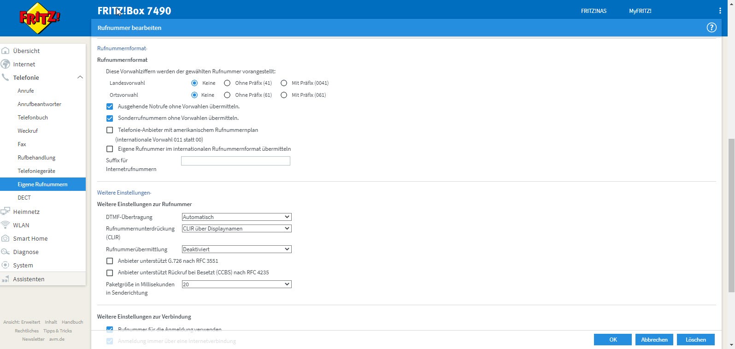Enable Anbieter unterstützt G.726 checkbox
Viewport: 735px width, 349px height.
[x=110, y=261]
